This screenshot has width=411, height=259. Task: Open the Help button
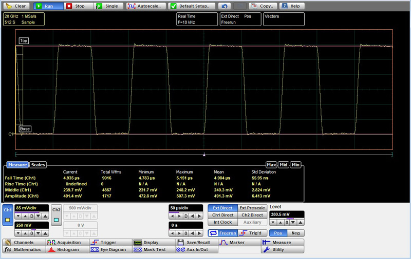(292, 6)
